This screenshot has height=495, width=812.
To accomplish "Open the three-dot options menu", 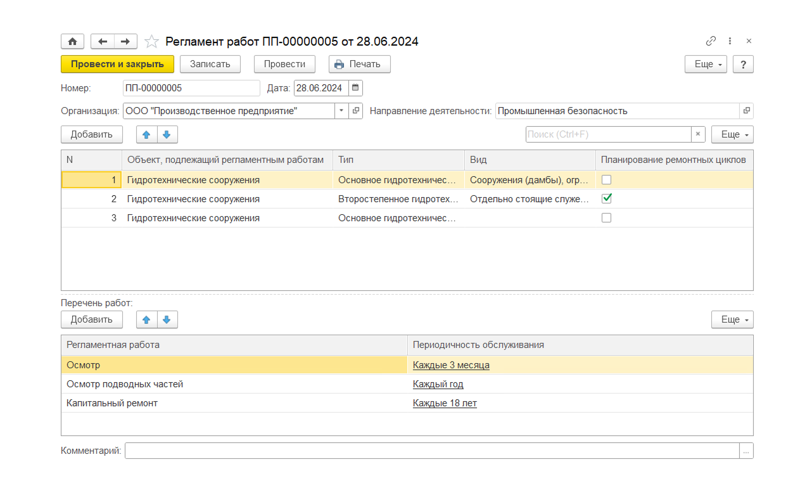I will pyautogui.click(x=730, y=41).
